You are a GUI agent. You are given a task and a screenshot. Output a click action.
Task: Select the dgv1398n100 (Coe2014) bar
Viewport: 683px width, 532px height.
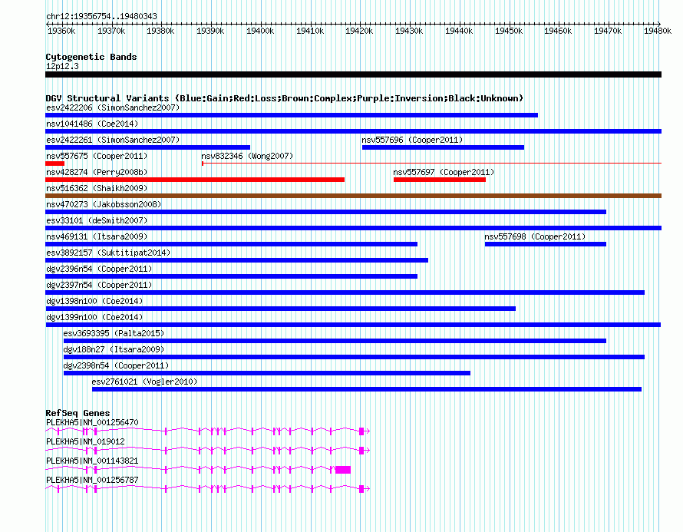pyautogui.click(x=281, y=309)
